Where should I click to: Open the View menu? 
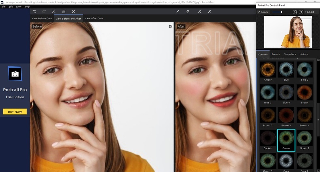(19, 6)
